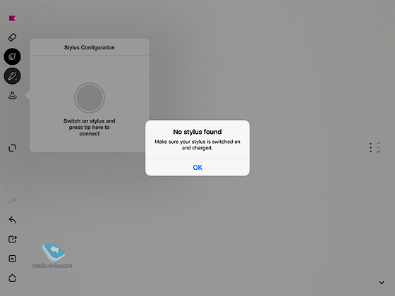395x296 pixels.
Task: Click the Stylus Configuration header
Action: pos(90,47)
